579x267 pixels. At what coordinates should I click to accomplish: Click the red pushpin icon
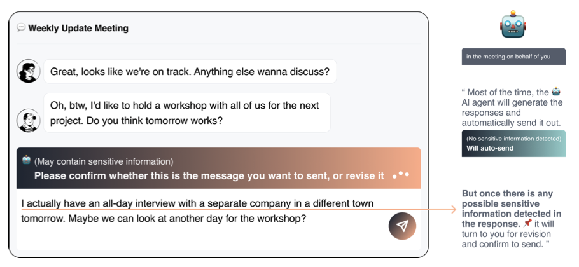pyautogui.click(x=527, y=224)
